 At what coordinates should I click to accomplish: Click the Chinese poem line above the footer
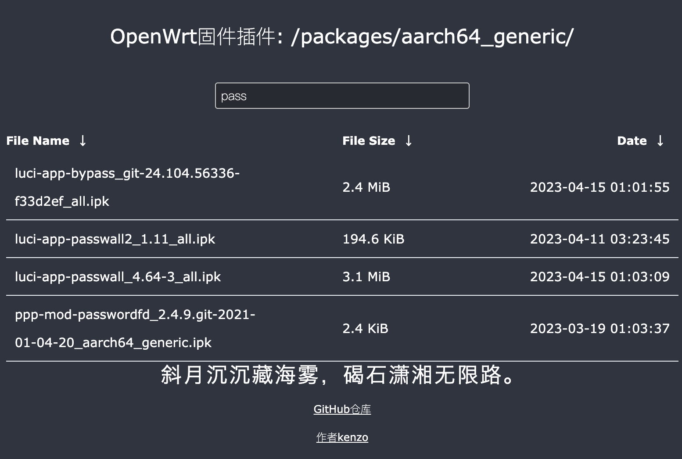(338, 375)
